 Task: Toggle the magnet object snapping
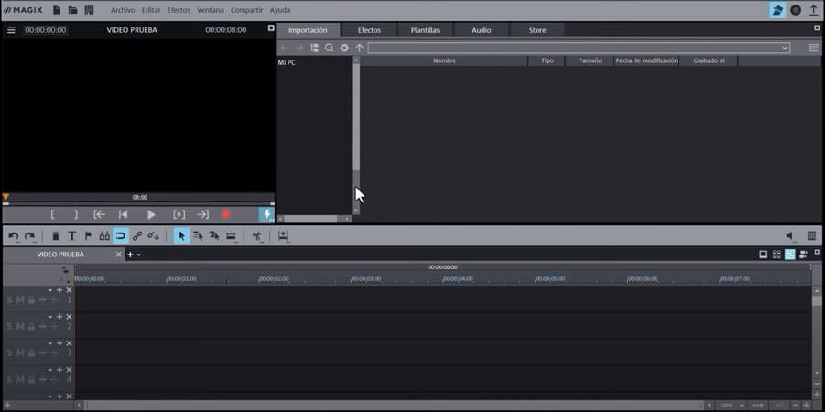point(121,236)
